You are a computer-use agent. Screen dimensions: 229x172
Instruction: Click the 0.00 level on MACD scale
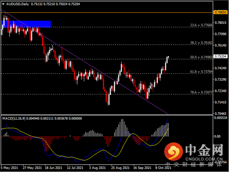tap(217, 137)
